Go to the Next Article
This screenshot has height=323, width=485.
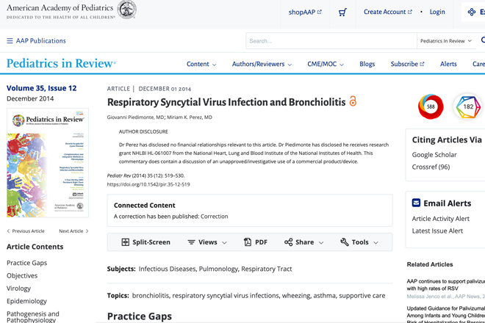point(73,231)
